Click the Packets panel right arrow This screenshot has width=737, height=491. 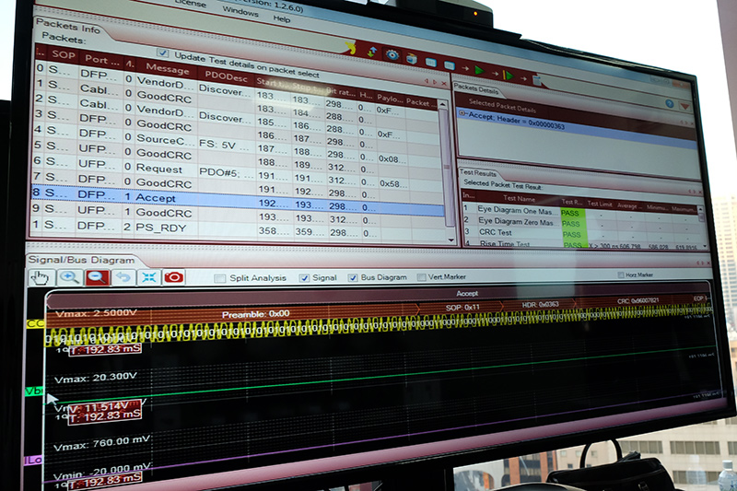coord(435,82)
